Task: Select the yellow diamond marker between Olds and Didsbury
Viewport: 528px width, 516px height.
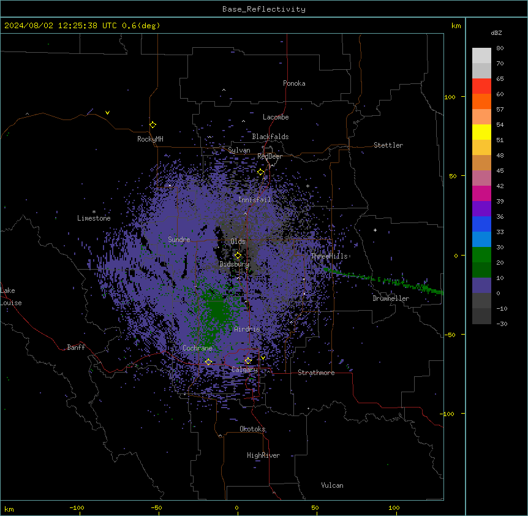Action: point(238,256)
